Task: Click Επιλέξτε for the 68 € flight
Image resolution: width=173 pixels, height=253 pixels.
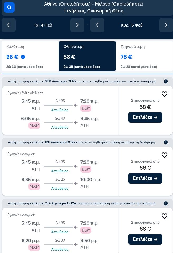Action: [145, 239]
